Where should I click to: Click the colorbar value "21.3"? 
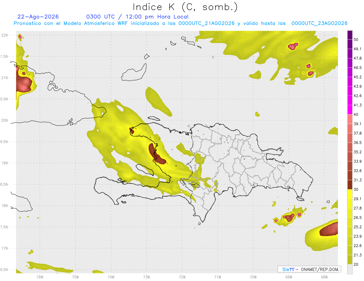[x=358, y=255]
